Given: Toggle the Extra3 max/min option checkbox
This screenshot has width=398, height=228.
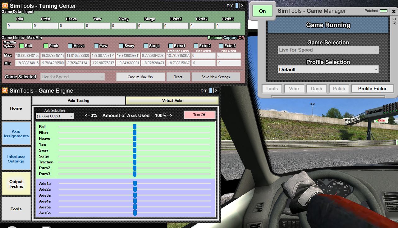Looking at the screenshot, I should pyautogui.click(x=221, y=46).
